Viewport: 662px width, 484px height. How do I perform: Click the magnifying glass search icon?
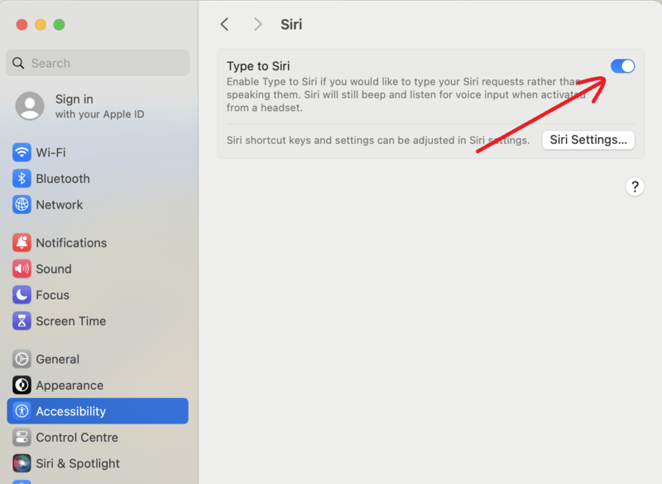coord(18,63)
